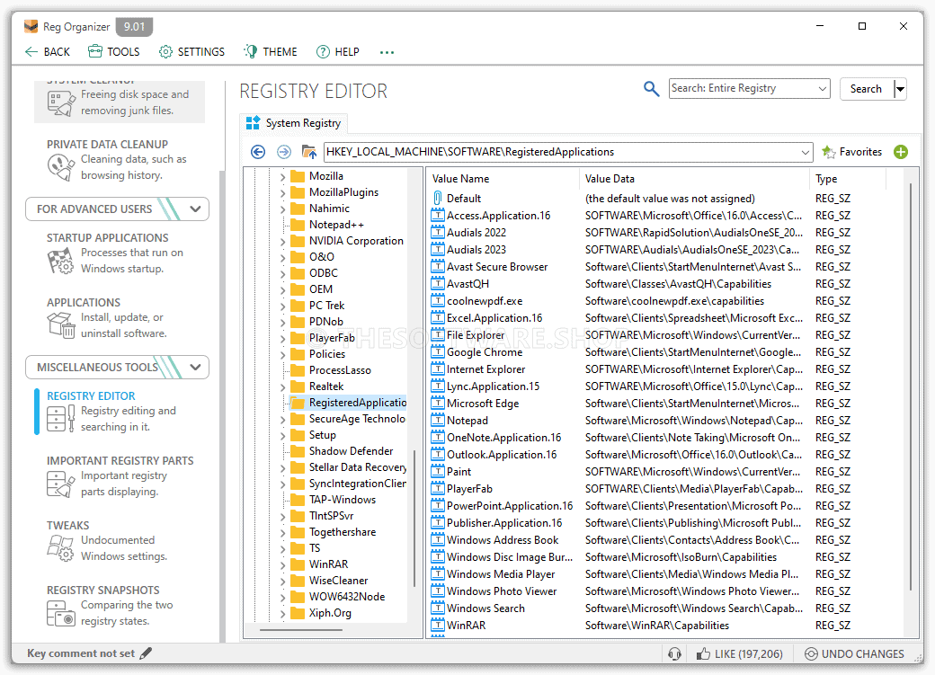Click the Mozilla folder icon
Viewport: 935px width, 675px height.
point(297,176)
